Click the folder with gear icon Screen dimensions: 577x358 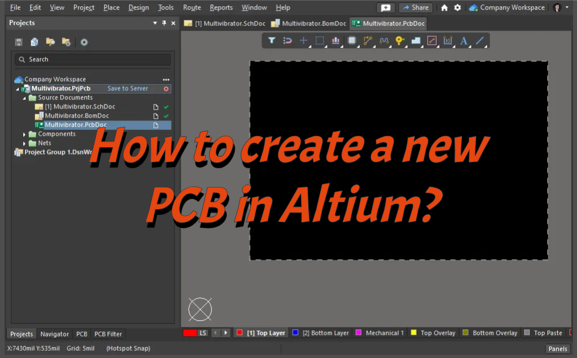[67, 42]
